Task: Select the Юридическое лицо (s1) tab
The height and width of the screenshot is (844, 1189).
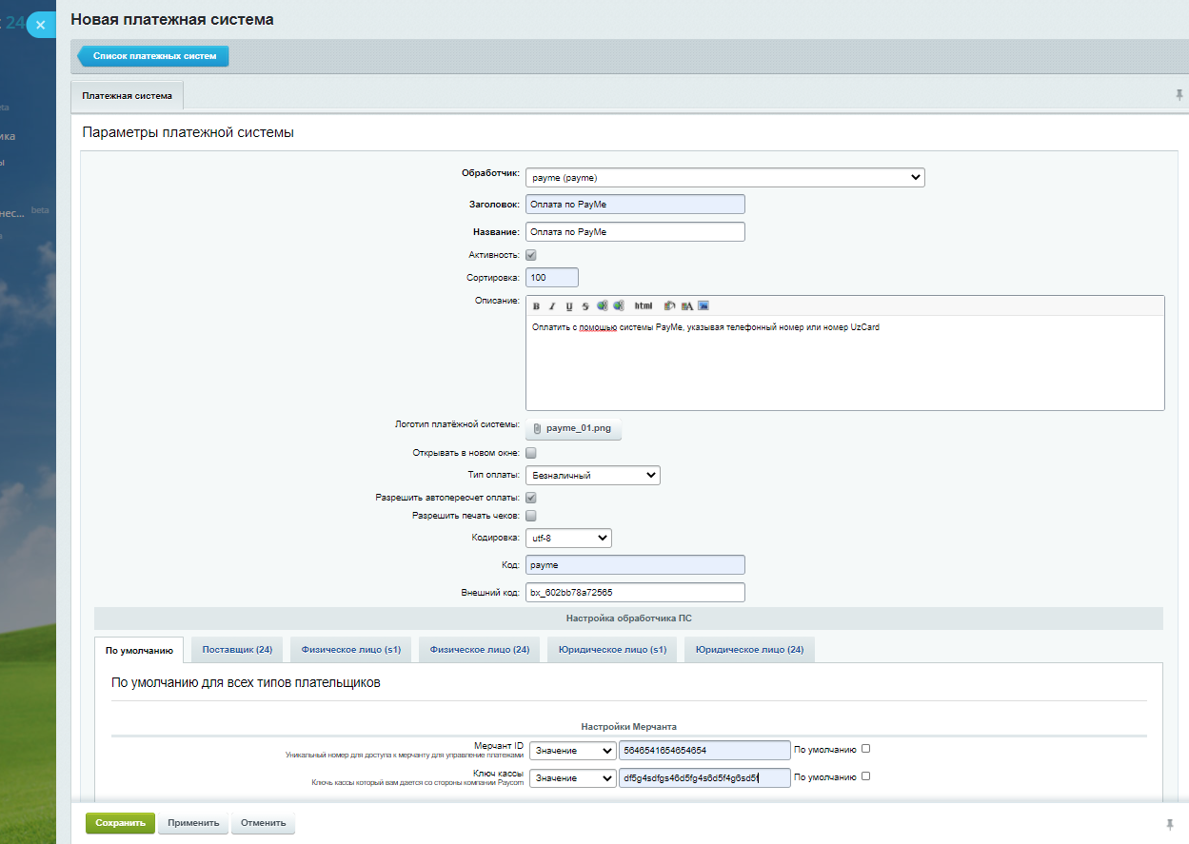Action: point(613,650)
